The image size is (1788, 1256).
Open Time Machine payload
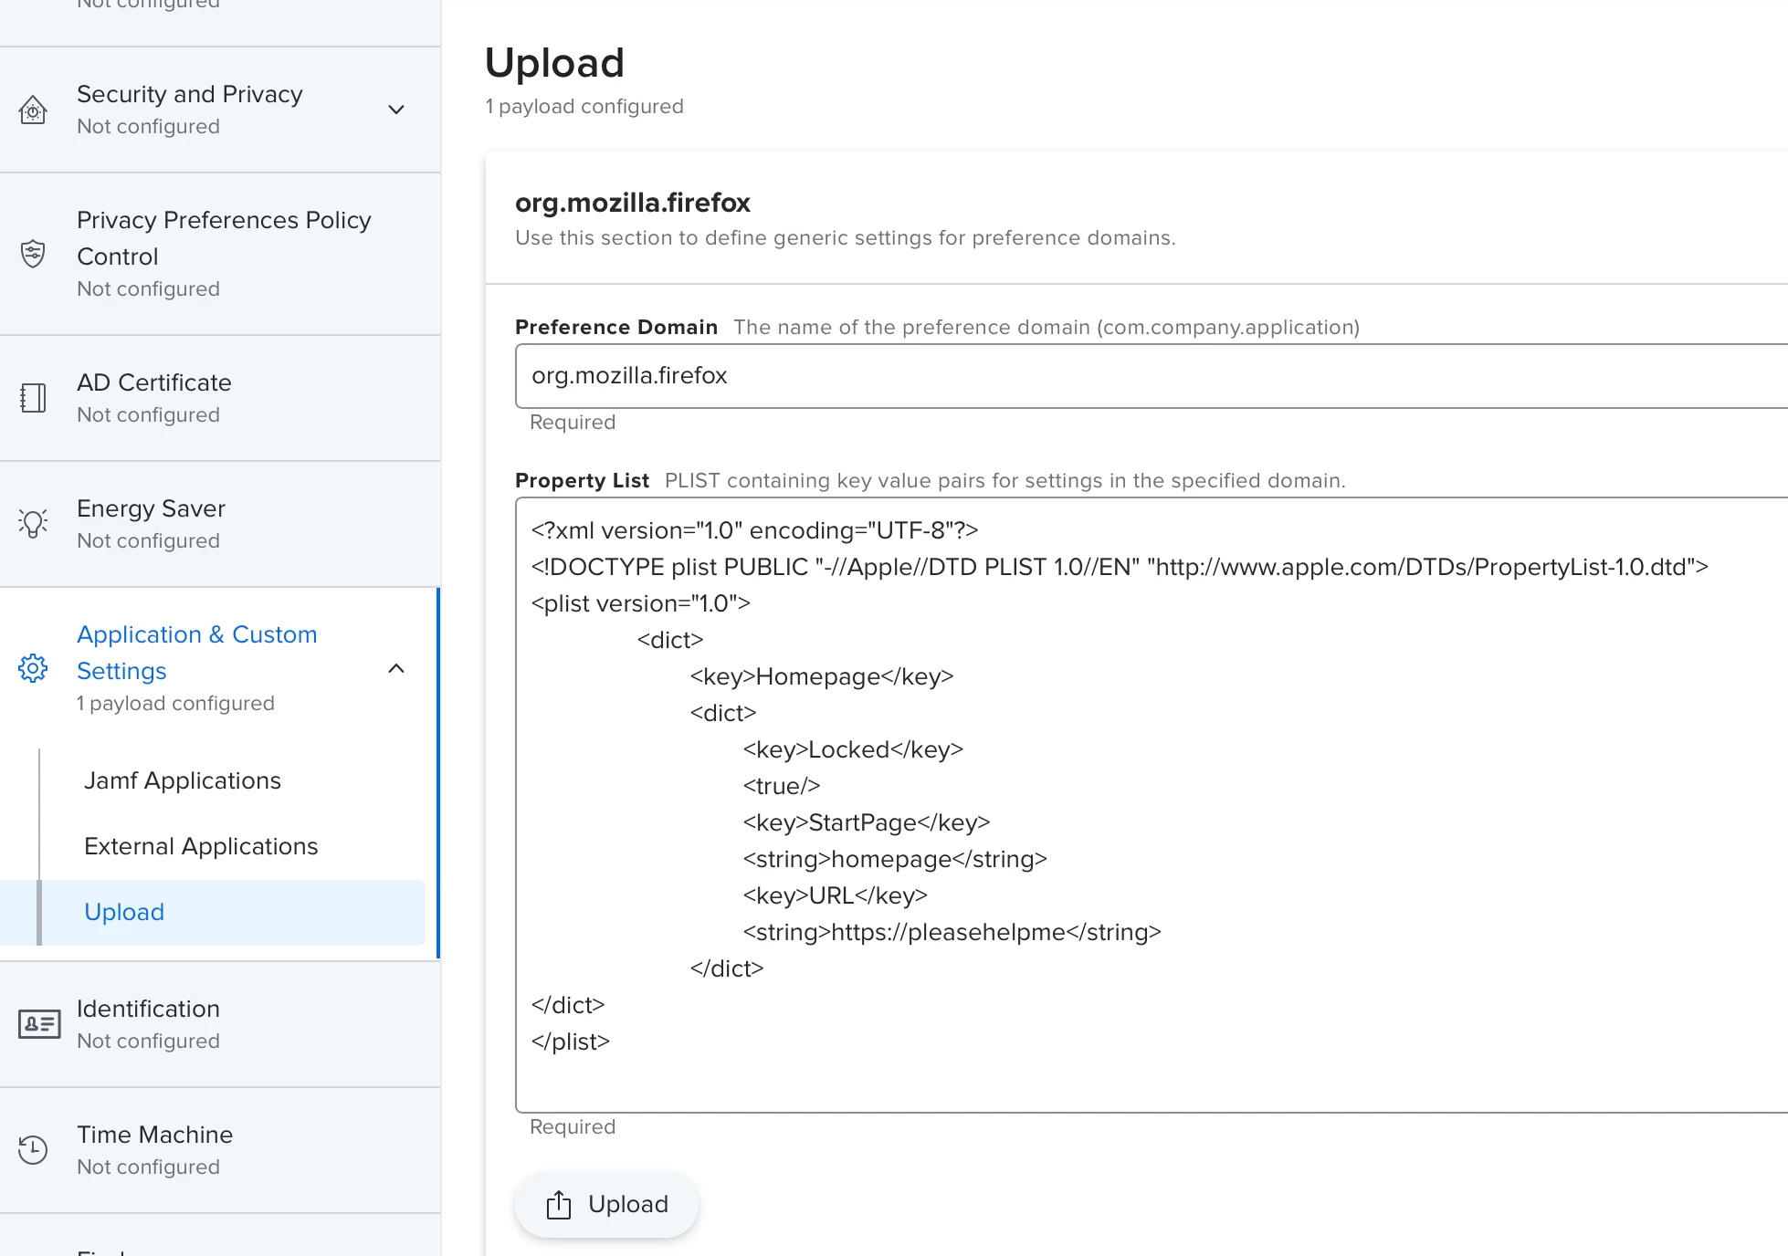point(220,1150)
